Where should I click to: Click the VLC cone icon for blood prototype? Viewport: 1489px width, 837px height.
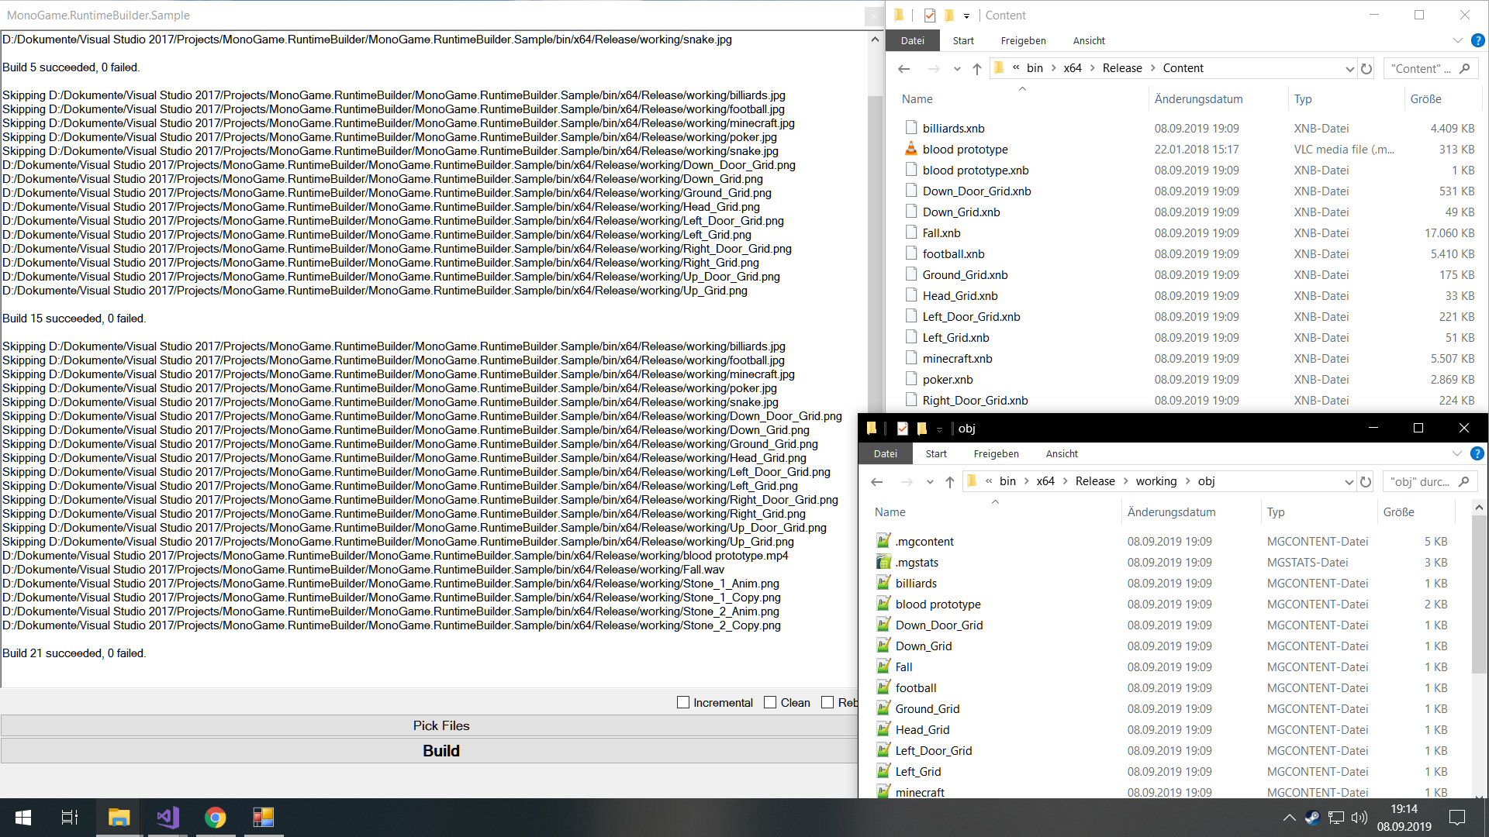pos(911,149)
